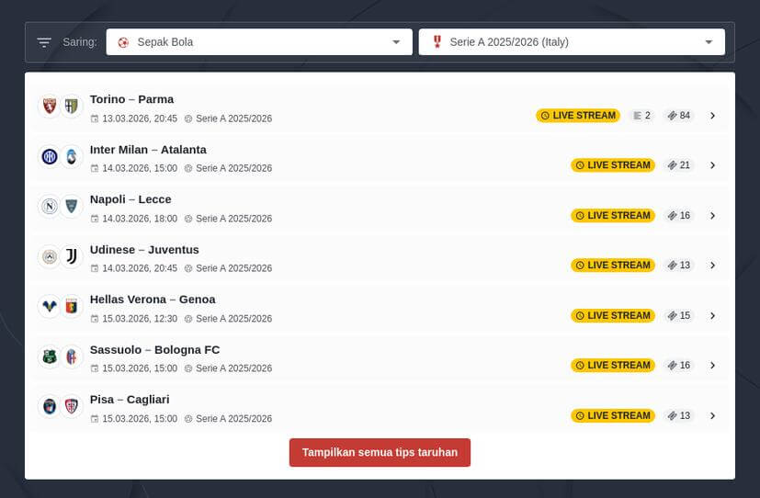Click the Cagliari club crest
Image resolution: width=760 pixels, height=498 pixels.
[72, 407]
